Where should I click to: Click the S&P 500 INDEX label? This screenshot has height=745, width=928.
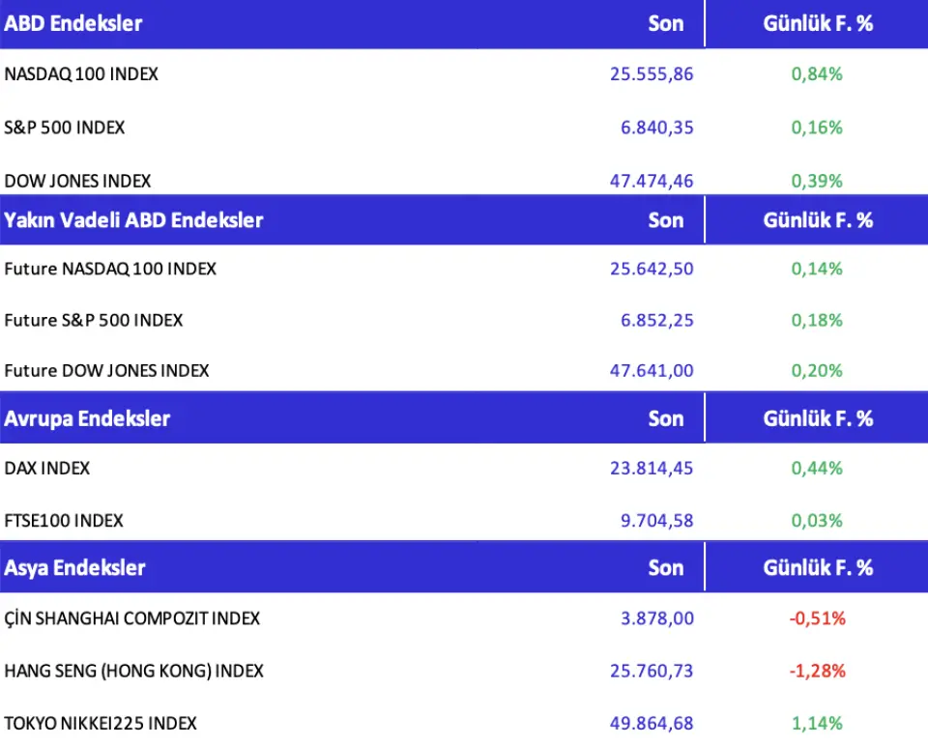click(x=65, y=128)
